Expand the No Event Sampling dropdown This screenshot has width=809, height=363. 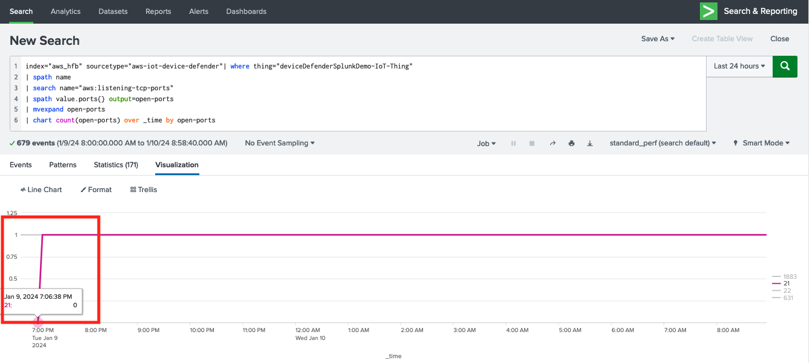tap(279, 143)
